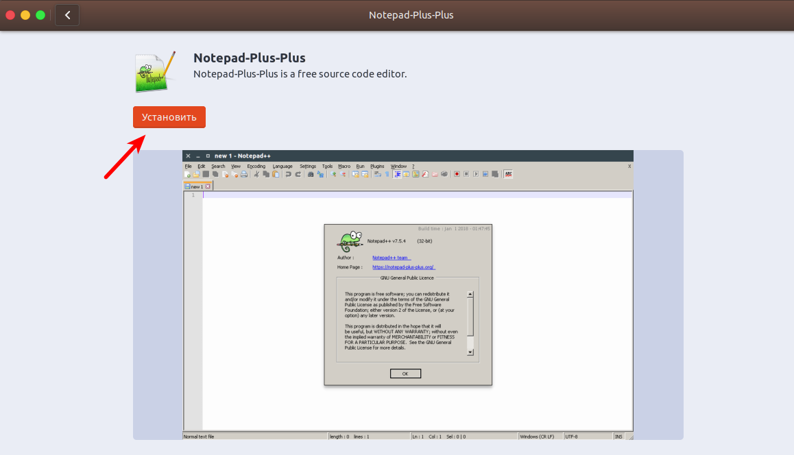Screen dimensions: 794x455
Task: Open the Plugins menu
Action: [377, 166]
